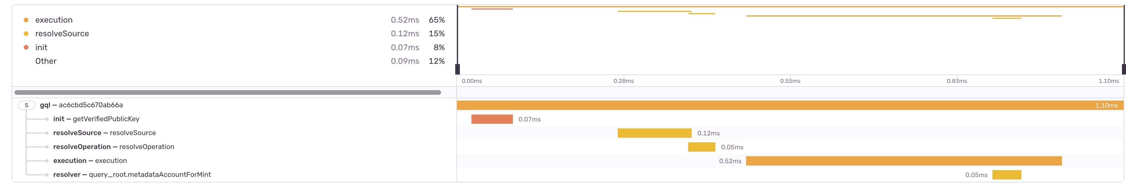Click the red init legend dot
Image resolution: width=1126 pixels, height=189 pixels.
click(x=27, y=47)
